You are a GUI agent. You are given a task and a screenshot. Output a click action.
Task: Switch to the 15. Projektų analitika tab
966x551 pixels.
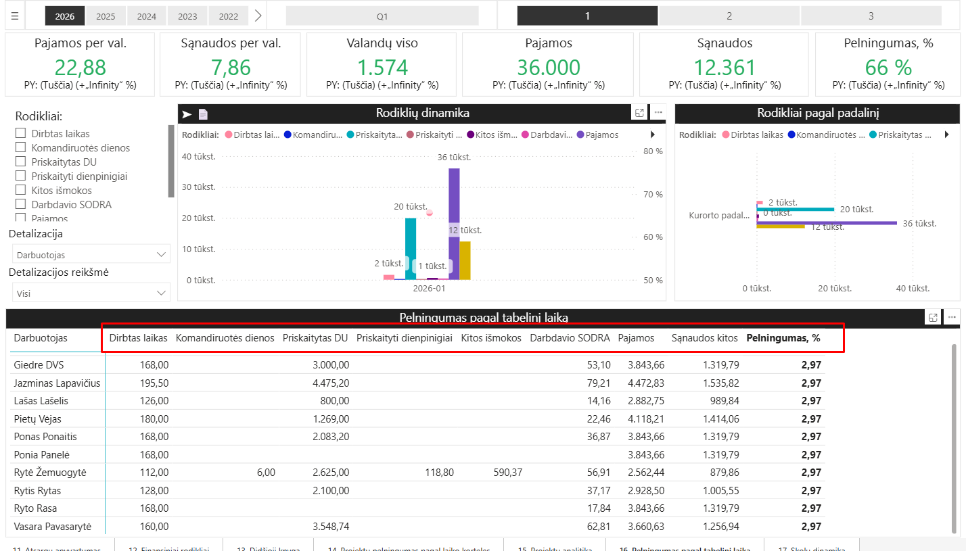[555, 548]
